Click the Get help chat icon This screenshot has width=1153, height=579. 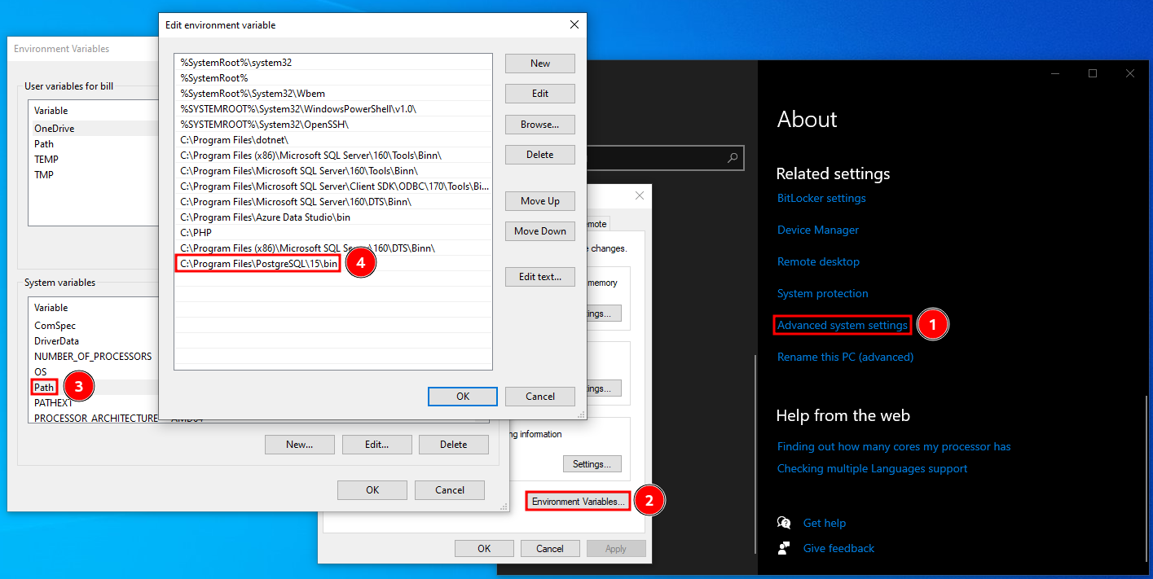coord(784,523)
